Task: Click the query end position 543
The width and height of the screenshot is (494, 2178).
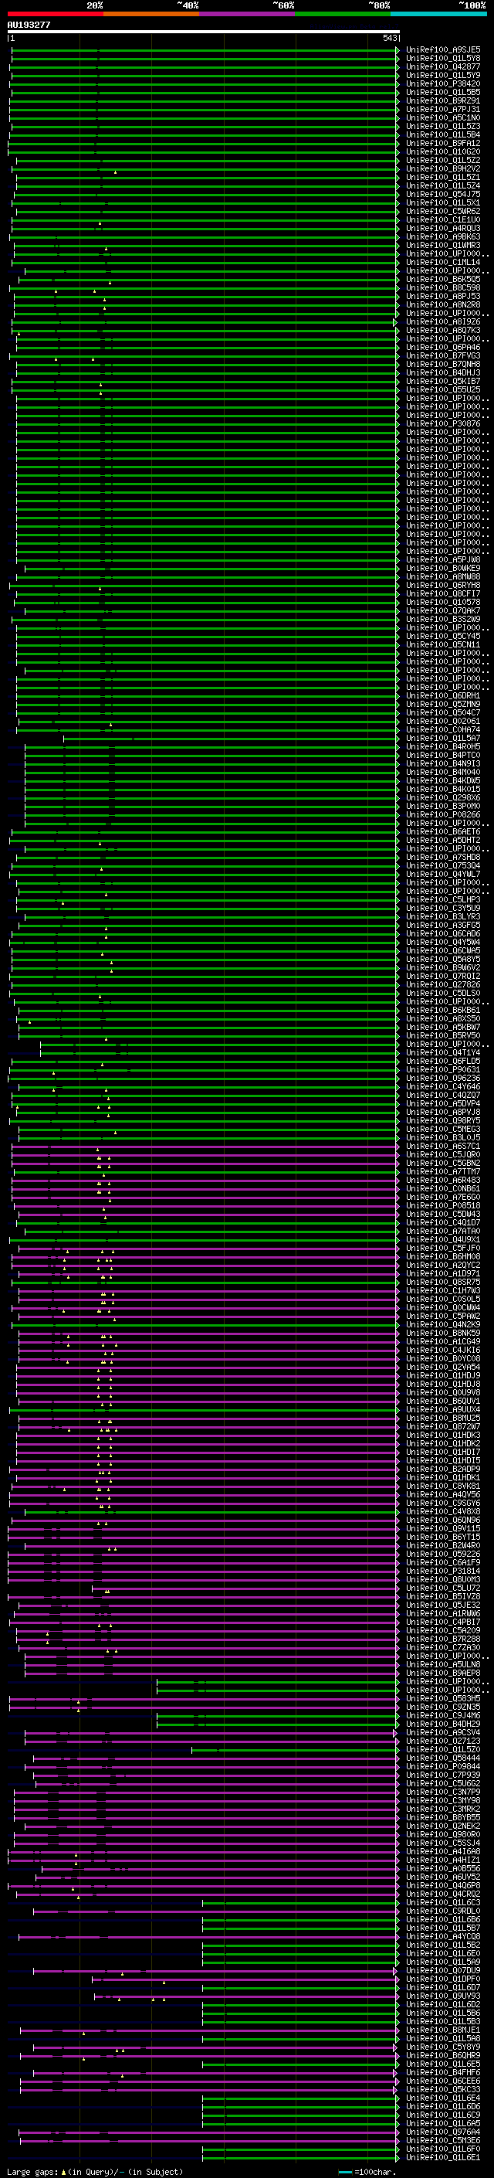Action: [x=389, y=38]
